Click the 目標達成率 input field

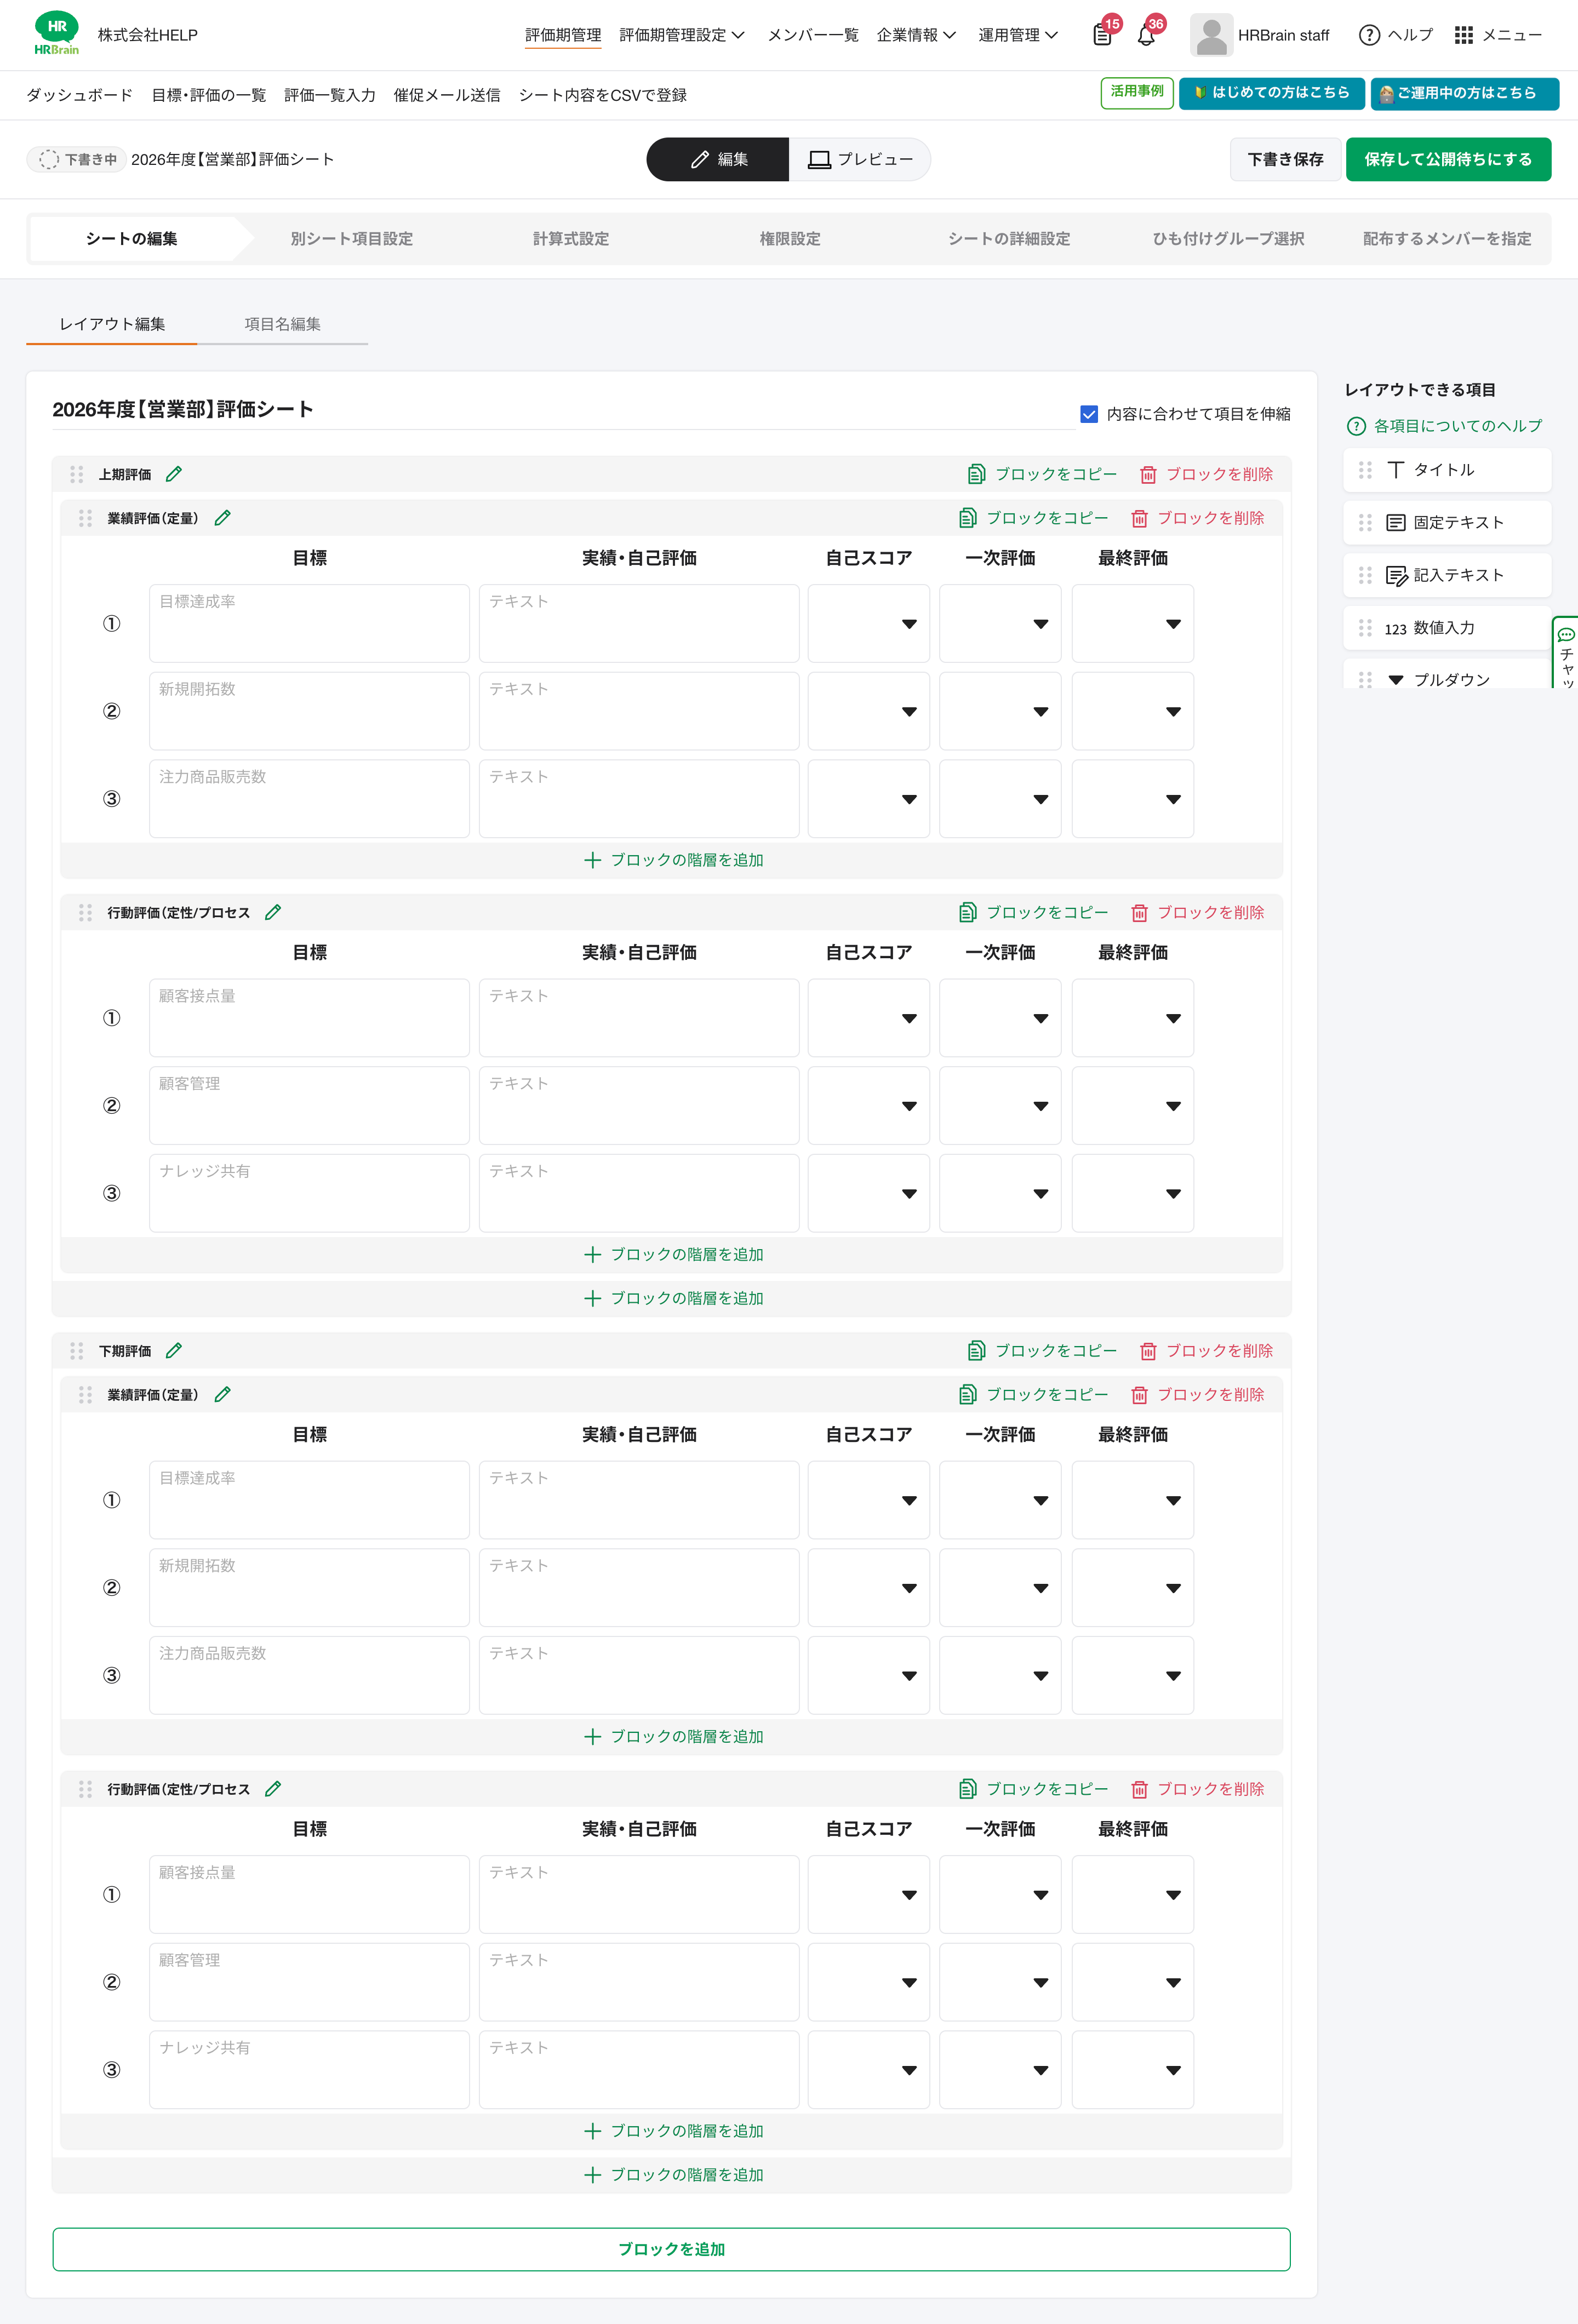[x=308, y=623]
